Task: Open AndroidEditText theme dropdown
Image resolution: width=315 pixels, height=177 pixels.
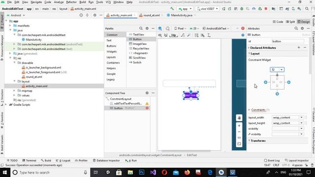Action: coord(216,29)
